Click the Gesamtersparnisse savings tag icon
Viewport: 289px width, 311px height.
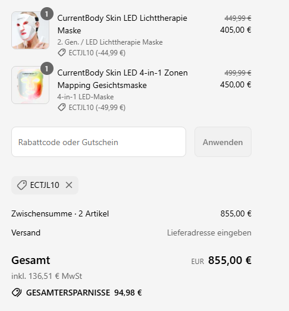pyautogui.click(x=17, y=293)
